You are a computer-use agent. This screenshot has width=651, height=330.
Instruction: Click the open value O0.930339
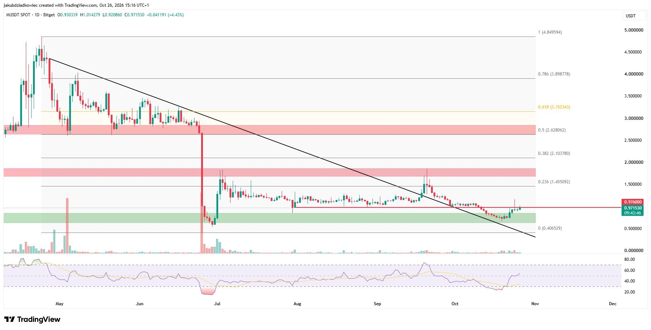click(68, 15)
